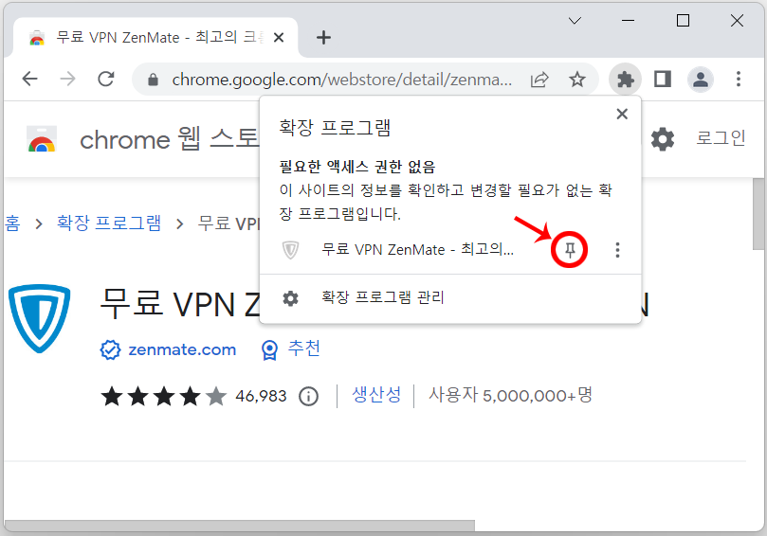Click the ZenMate shield logo
Screen dimensions: 767x536
(40, 318)
